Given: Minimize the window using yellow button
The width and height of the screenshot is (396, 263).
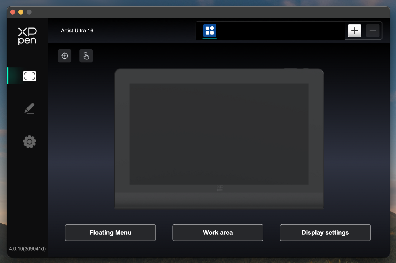Looking at the screenshot, I should (x=21, y=12).
